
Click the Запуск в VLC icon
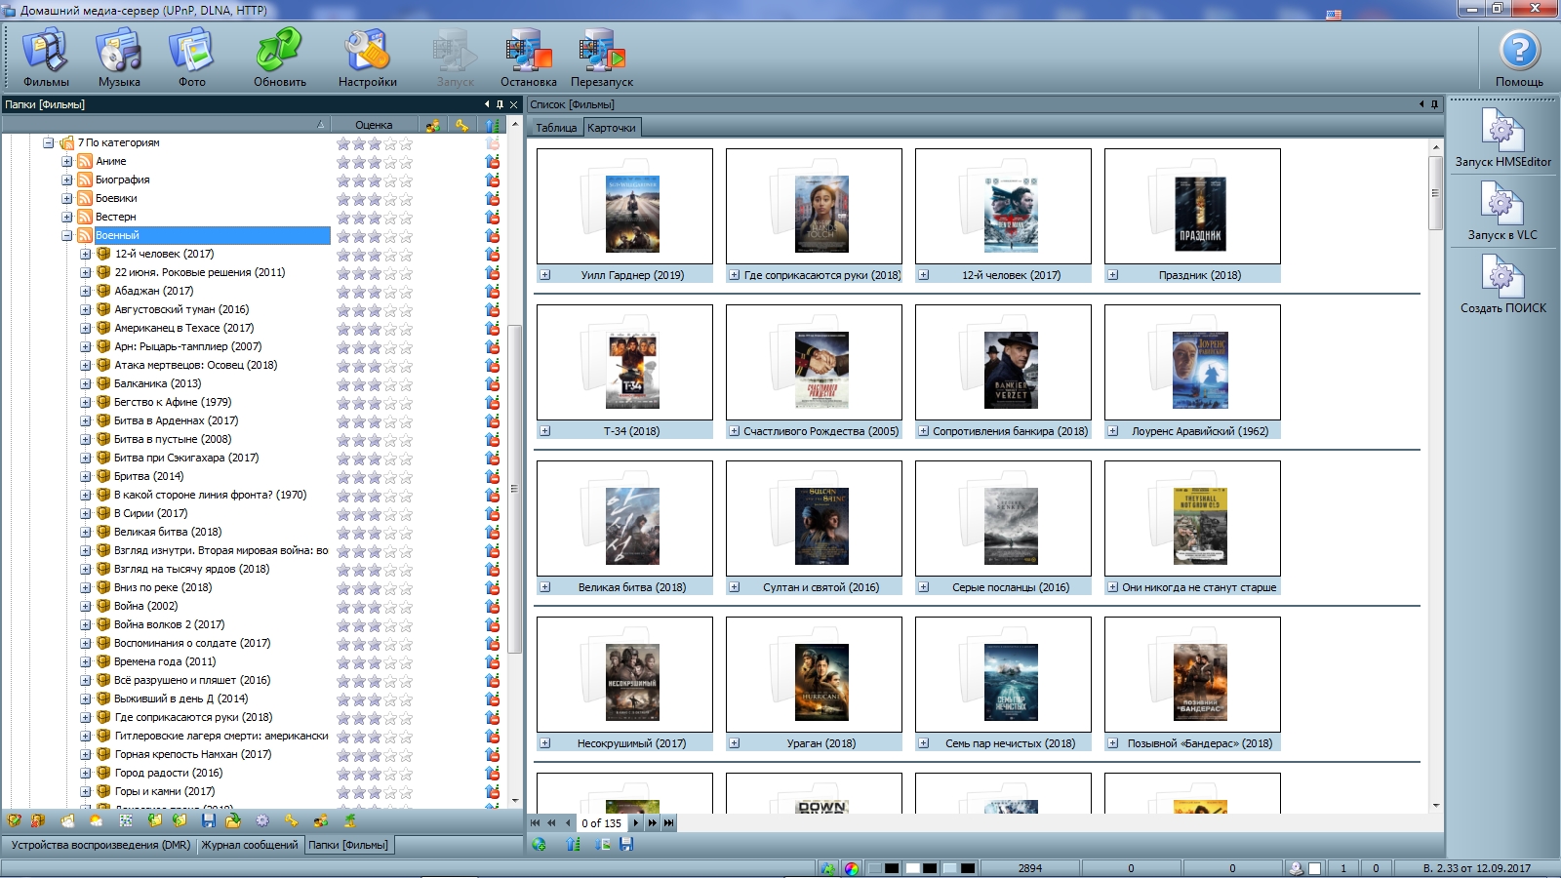[x=1502, y=210]
